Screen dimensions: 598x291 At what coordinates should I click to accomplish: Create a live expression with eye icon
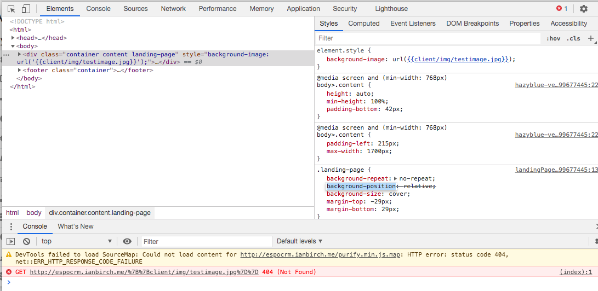127,241
